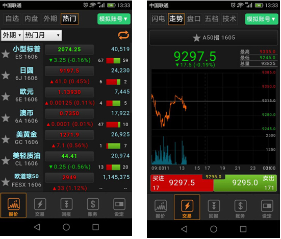Screen dimensions: 281x239
Task: Tap Android recents square on left phone
Action: tap(95, 227)
